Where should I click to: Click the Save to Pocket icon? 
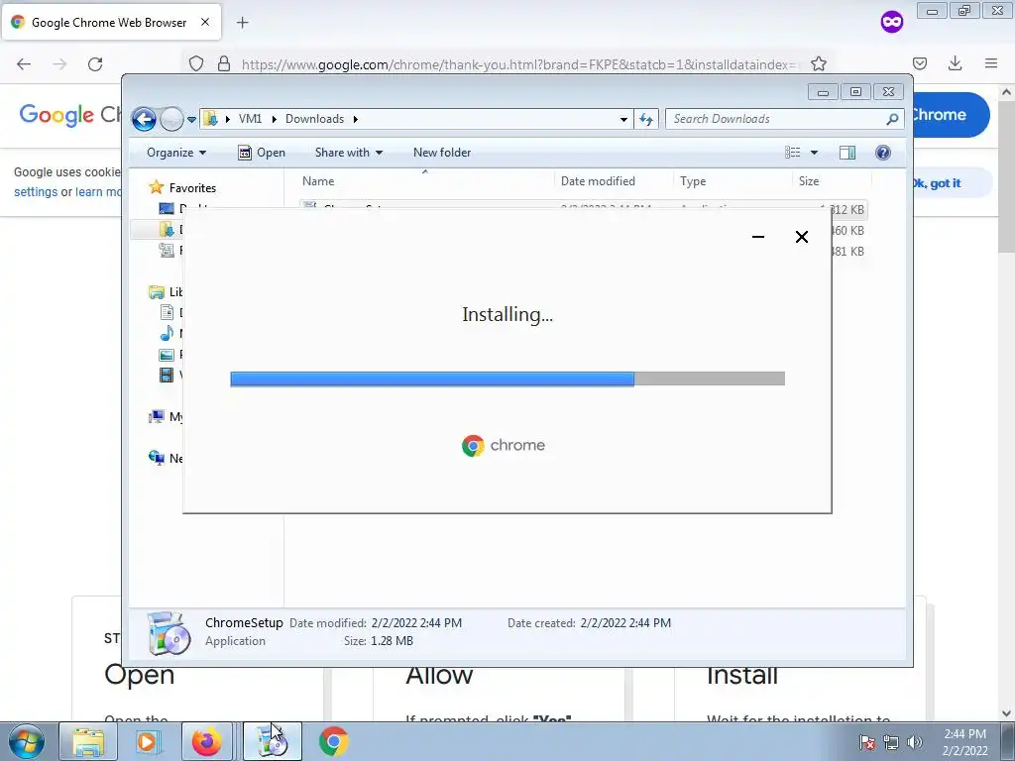coord(920,63)
